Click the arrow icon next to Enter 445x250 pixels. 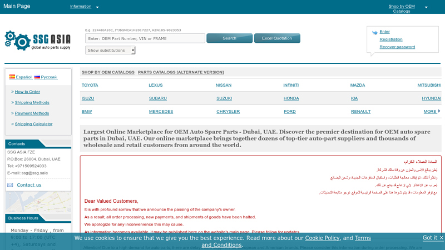(375, 32)
